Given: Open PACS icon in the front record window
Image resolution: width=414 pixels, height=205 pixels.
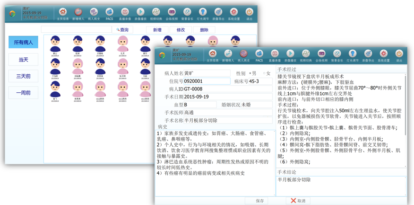Looking at the screenshot, I should pos(259,55).
